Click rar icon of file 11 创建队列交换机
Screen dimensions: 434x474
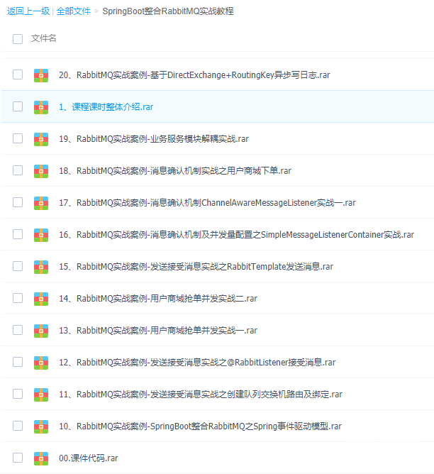(x=41, y=395)
